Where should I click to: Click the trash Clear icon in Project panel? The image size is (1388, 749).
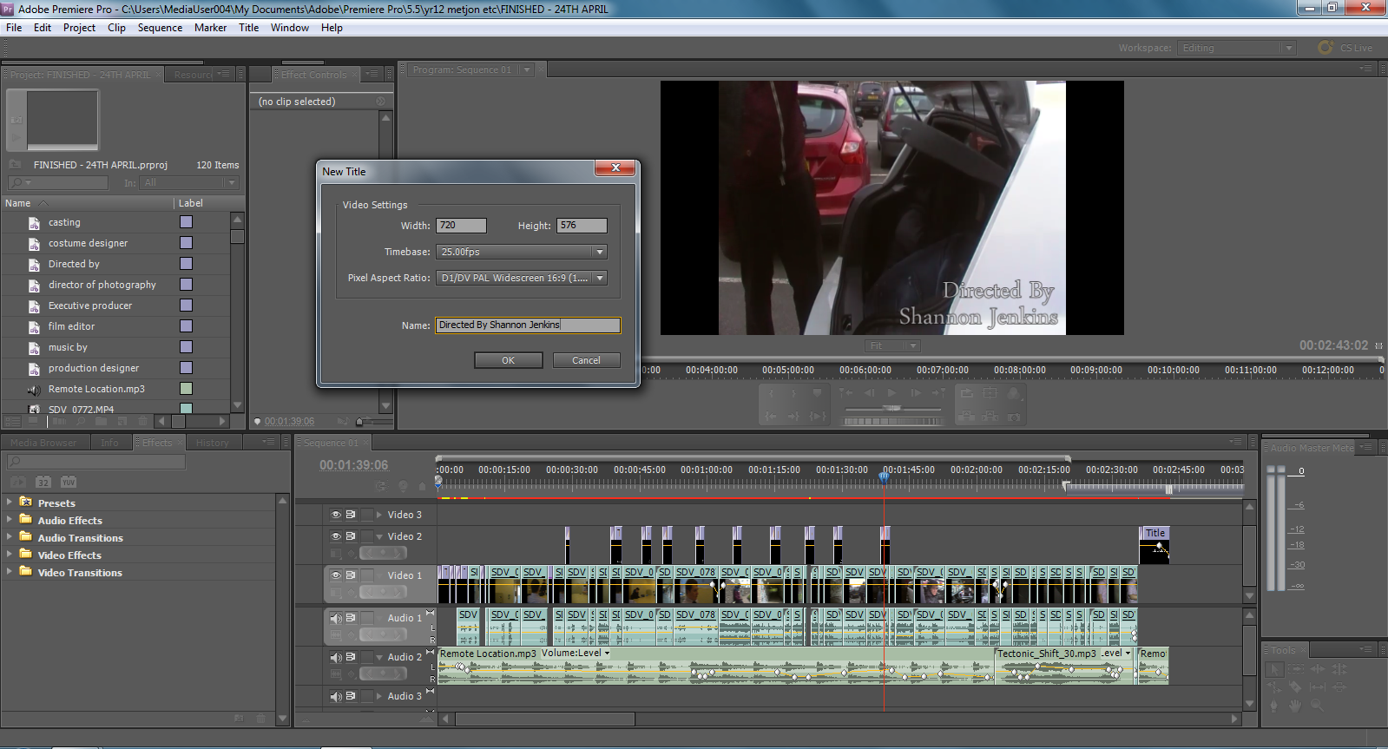142,421
